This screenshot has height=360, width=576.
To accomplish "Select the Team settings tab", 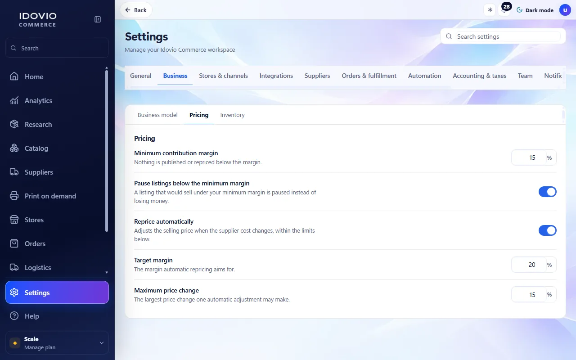I will click(x=525, y=76).
